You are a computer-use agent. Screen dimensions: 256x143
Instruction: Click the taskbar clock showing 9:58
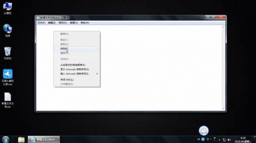(x=243, y=140)
